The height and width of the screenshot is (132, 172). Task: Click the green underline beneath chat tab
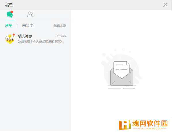pyautogui.click(x=10, y=20)
